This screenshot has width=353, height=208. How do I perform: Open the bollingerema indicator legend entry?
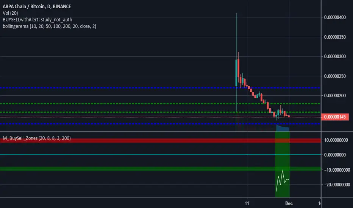pyautogui.click(x=50, y=26)
